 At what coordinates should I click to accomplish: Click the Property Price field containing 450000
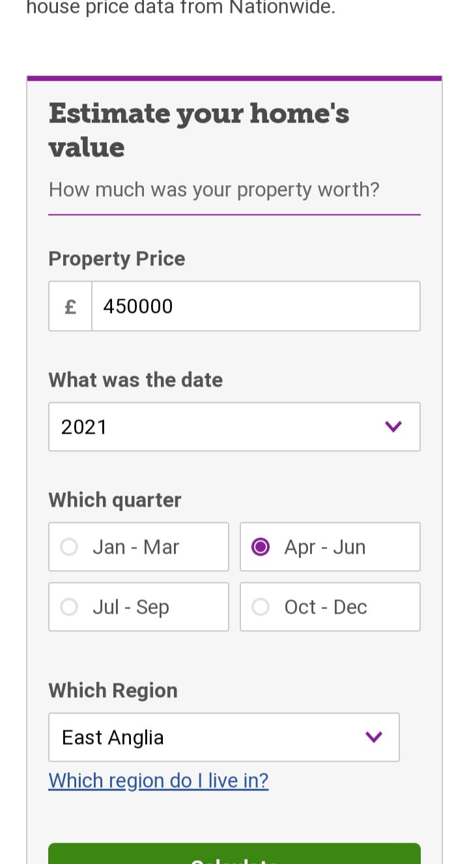(x=255, y=306)
